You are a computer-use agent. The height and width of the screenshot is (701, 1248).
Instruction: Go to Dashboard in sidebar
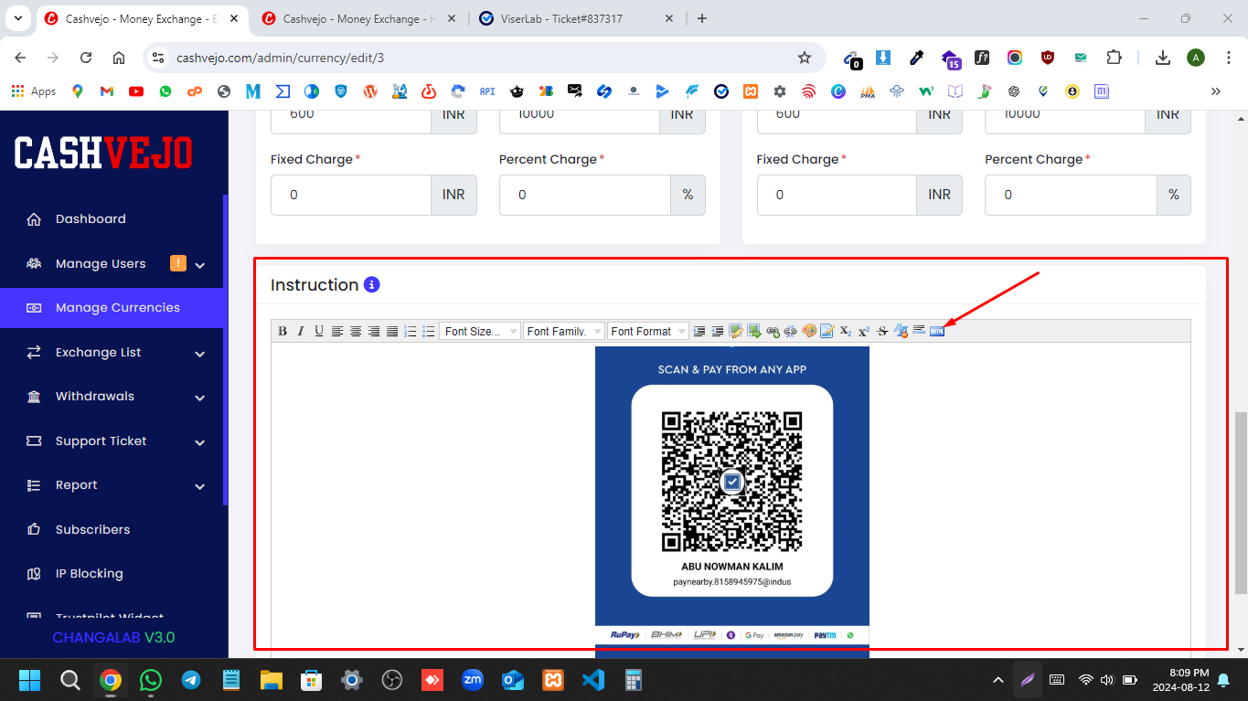112,219
